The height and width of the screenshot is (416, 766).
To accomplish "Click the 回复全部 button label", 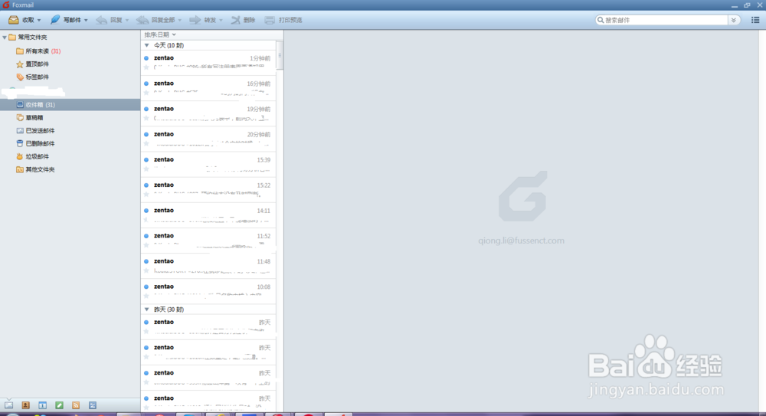I will point(163,20).
